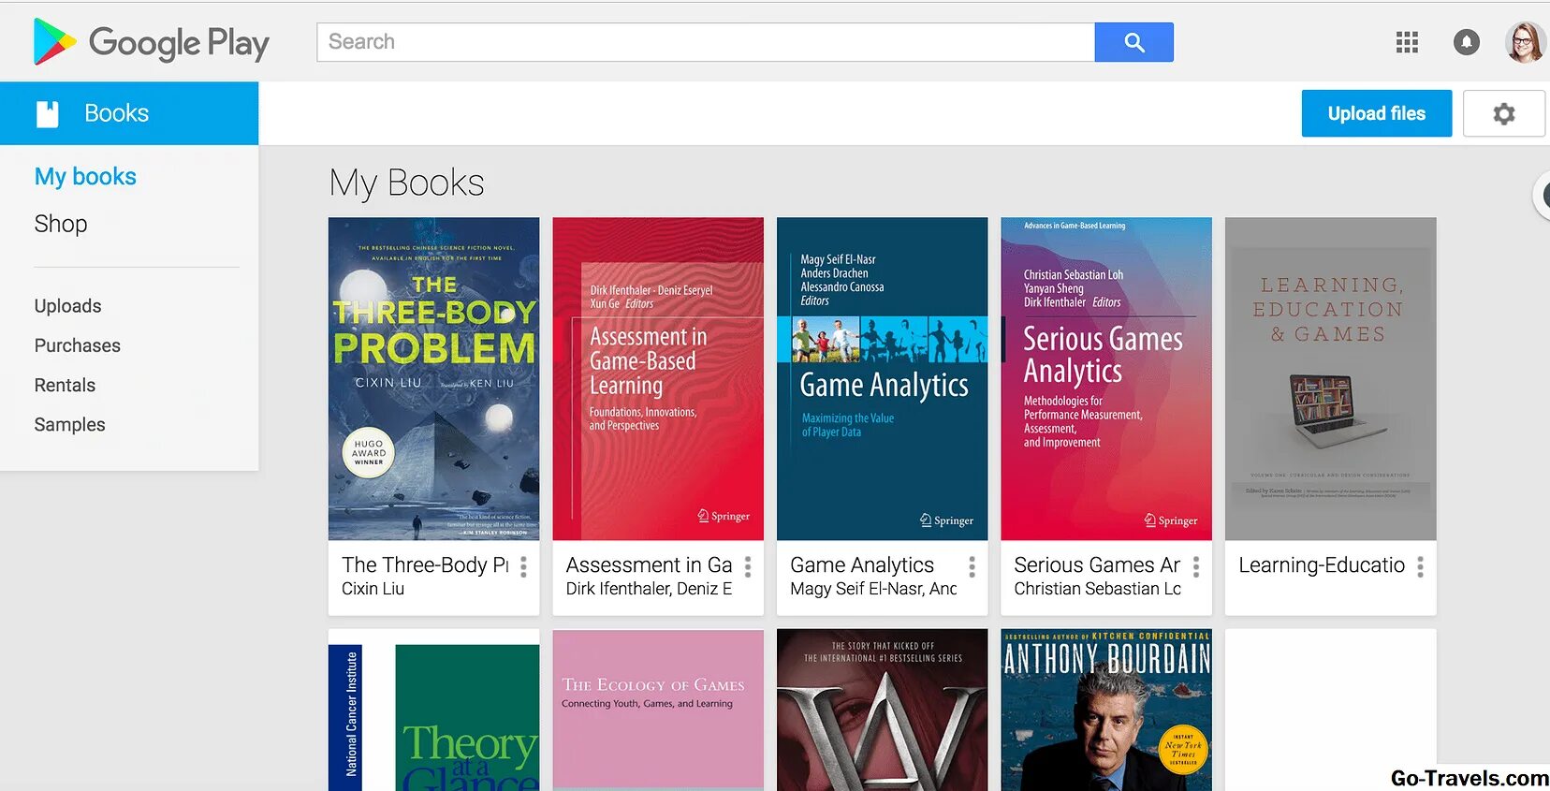This screenshot has width=1550, height=791.
Task: Click into the Search field
Action: (706, 42)
